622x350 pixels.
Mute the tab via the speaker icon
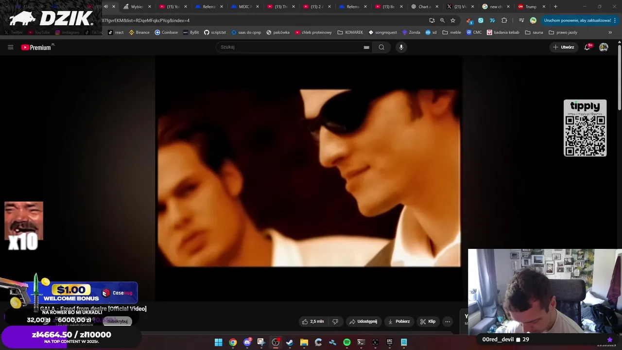coord(106,7)
